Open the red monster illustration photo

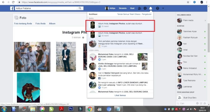coord(28,88)
